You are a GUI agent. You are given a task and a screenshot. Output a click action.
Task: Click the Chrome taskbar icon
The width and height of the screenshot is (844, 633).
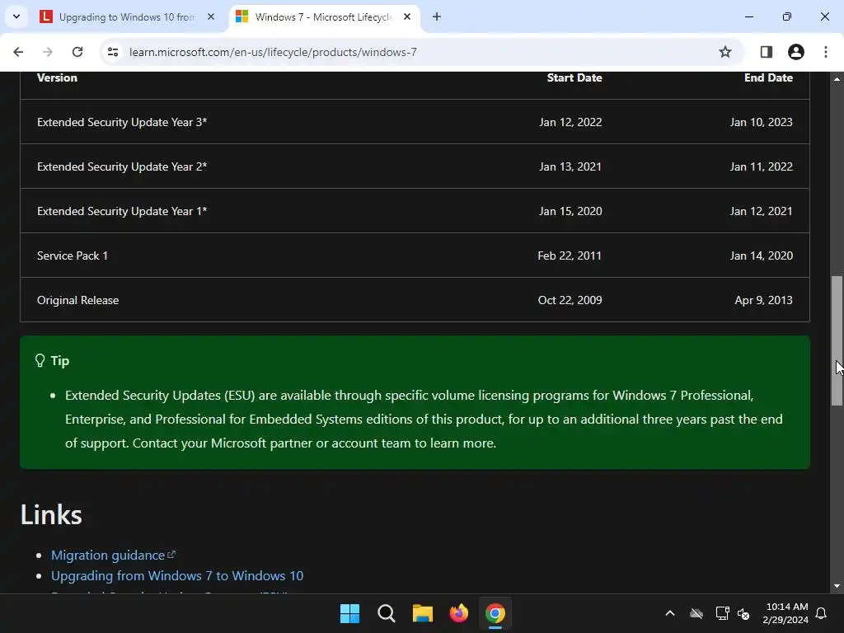495,613
